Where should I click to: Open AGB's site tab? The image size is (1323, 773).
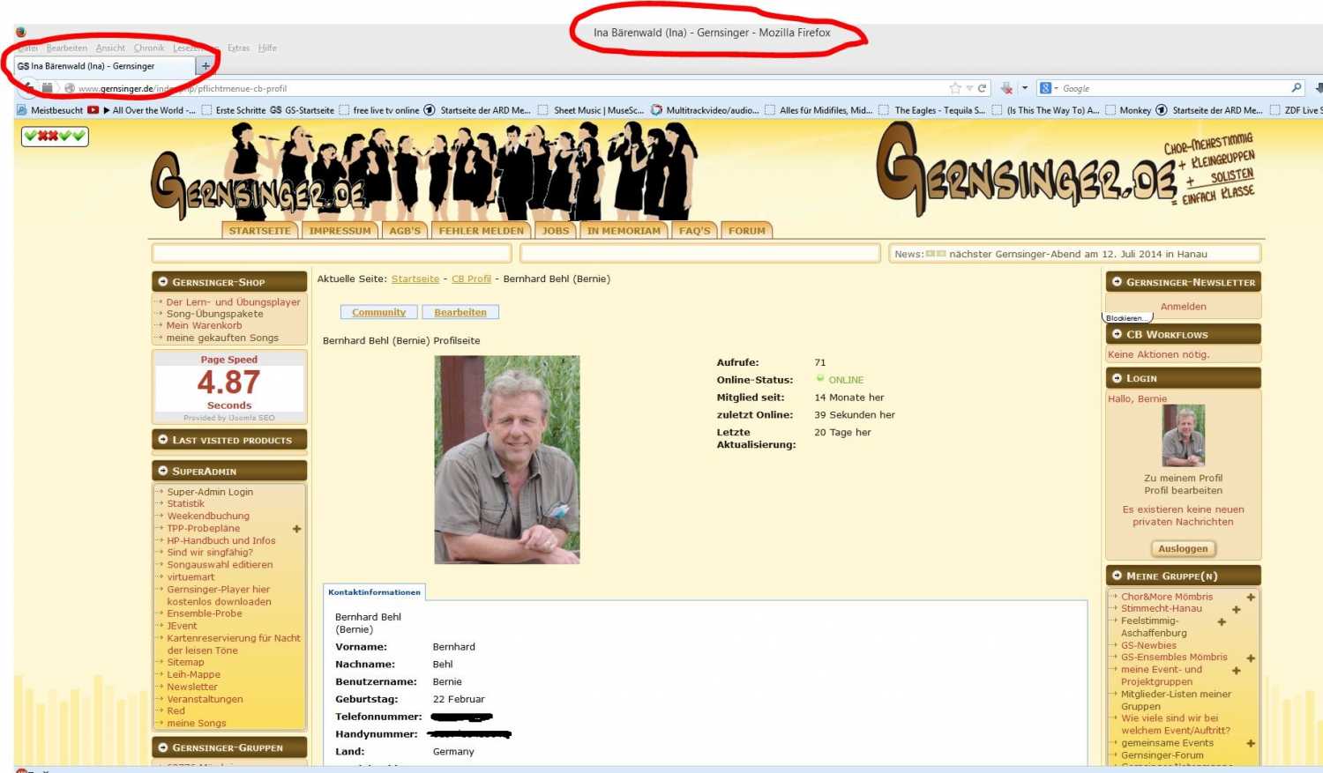[x=405, y=230]
